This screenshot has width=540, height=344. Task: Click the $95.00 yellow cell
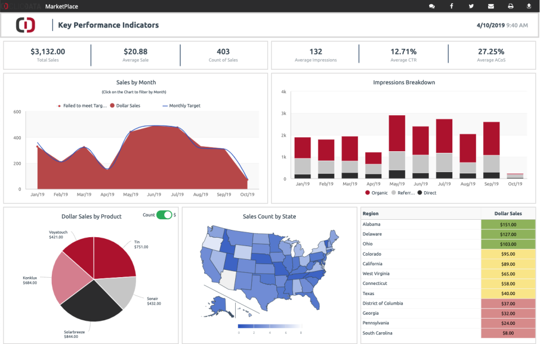tap(508, 254)
